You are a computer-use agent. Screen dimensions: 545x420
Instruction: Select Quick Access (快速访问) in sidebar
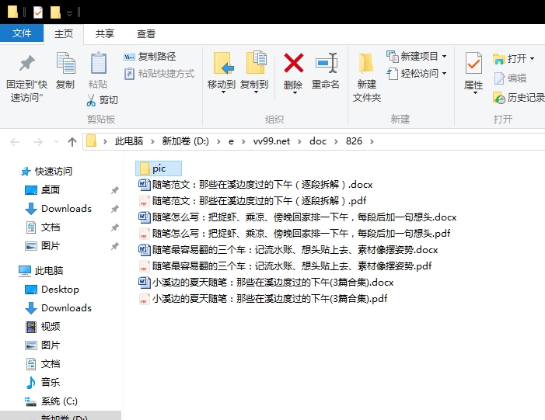[x=46, y=171]
